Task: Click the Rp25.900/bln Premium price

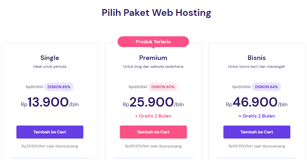Action: (x=153, y=102)
